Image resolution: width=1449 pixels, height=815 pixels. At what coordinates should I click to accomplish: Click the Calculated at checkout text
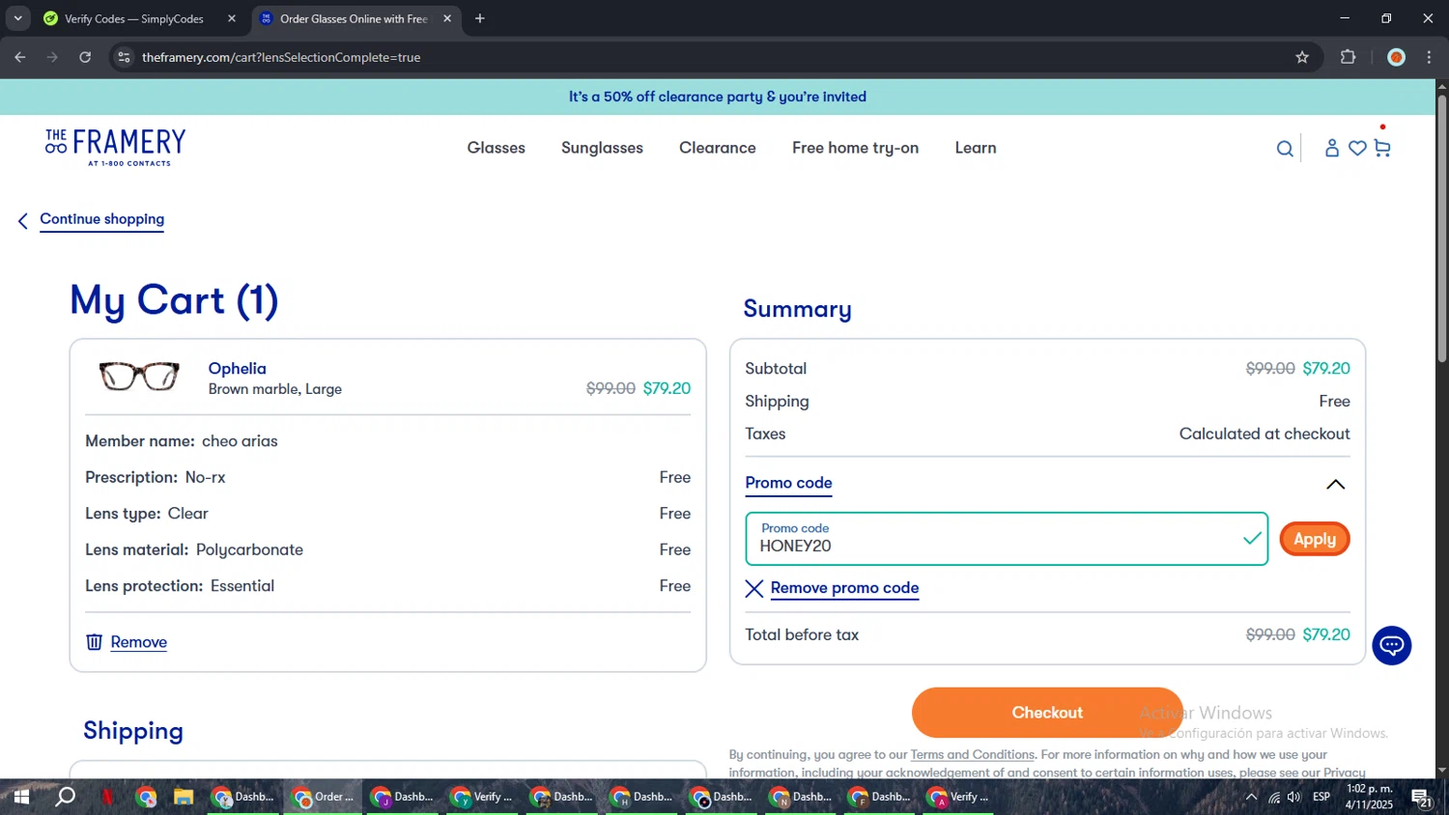tap(1264, 434)
